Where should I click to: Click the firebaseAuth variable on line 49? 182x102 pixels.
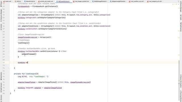[x=24, y=7]
